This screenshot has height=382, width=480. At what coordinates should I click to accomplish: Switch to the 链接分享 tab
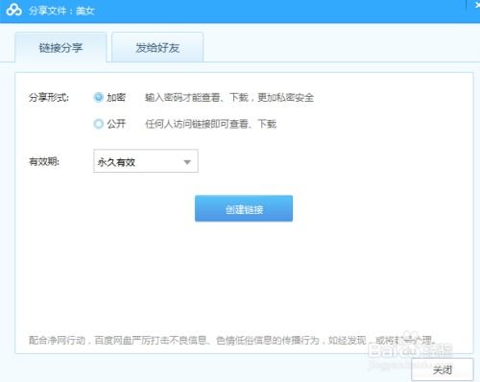60,47
